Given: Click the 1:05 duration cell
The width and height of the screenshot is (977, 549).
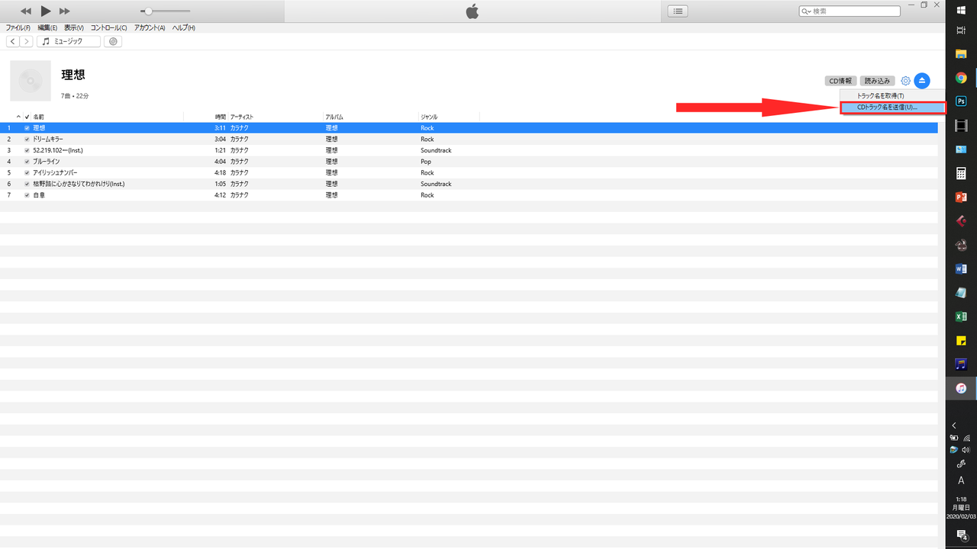Looking at the screenshot, I should click(x=221, y=184).
